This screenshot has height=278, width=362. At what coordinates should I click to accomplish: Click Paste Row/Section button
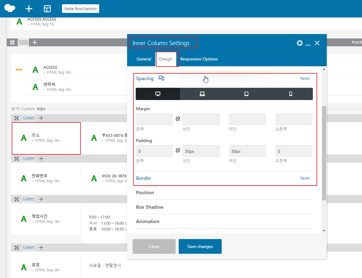click(x=80, y=9)
